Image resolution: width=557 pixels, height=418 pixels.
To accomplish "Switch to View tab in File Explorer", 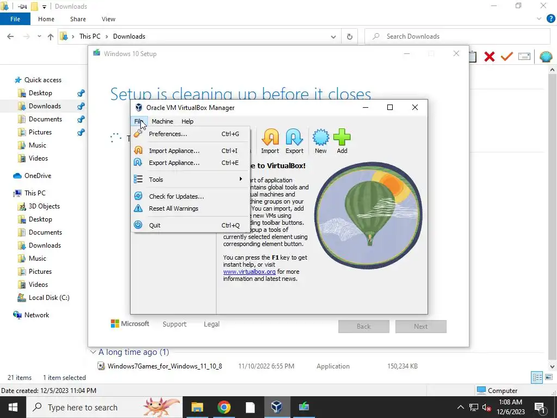I will click(x=108, y=19).
